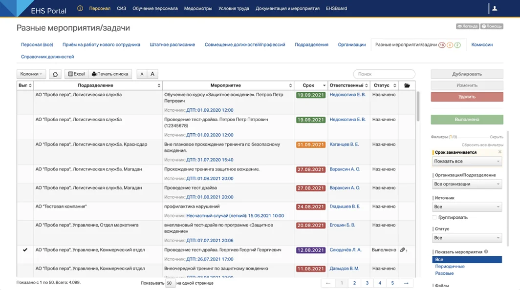Click the info icon beside the Персонал menu

point(80,8)
